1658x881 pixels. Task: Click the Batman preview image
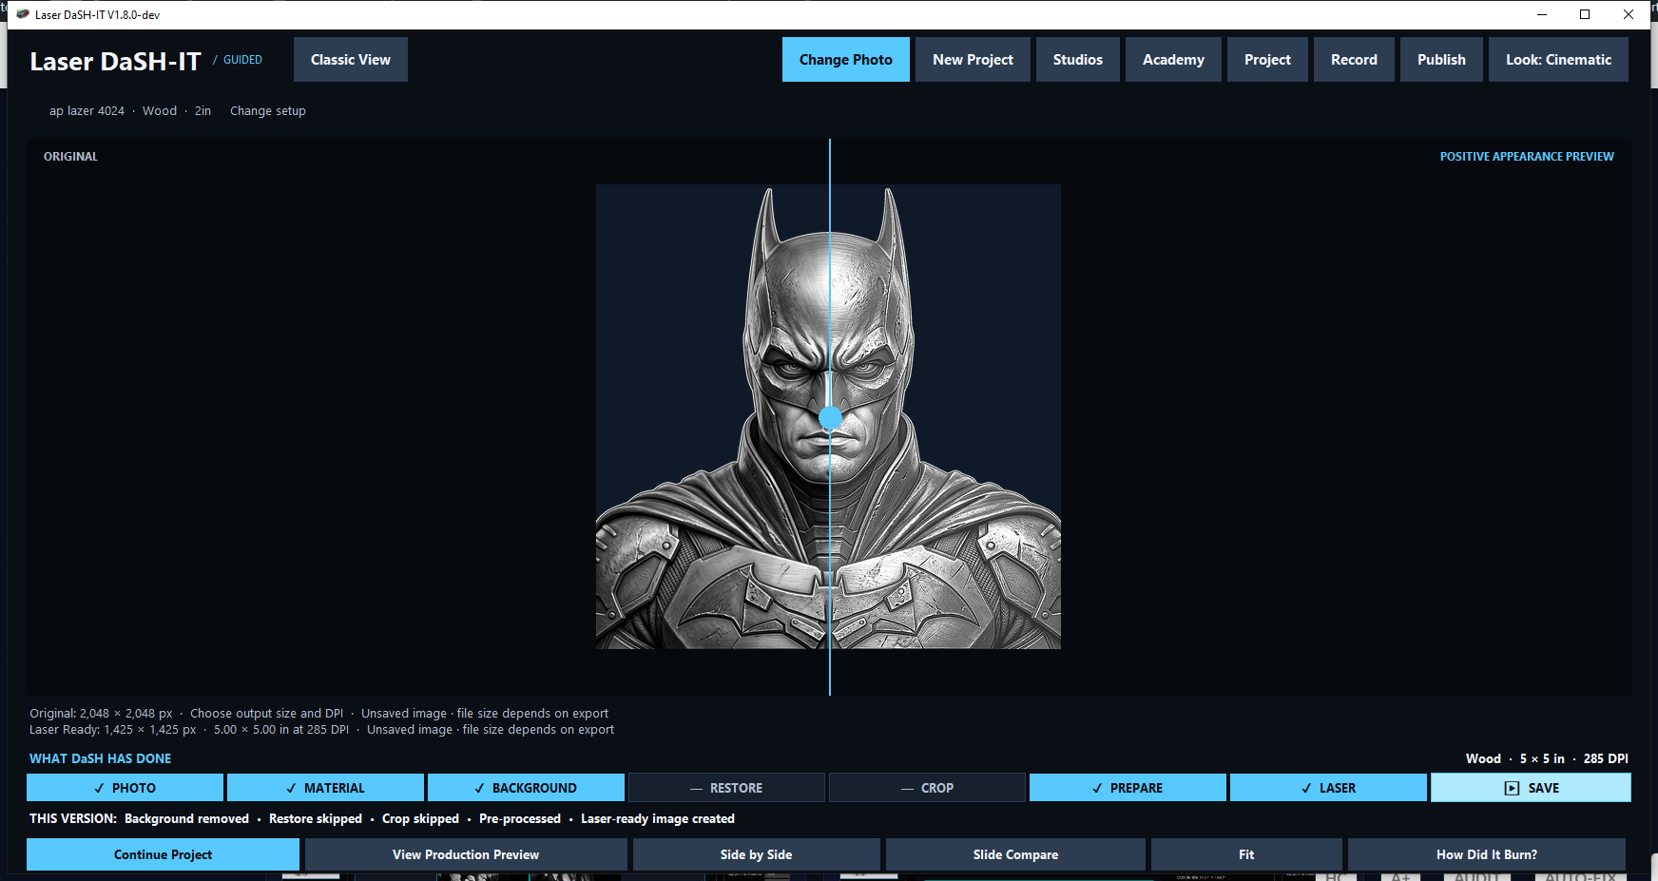[828, 416]
